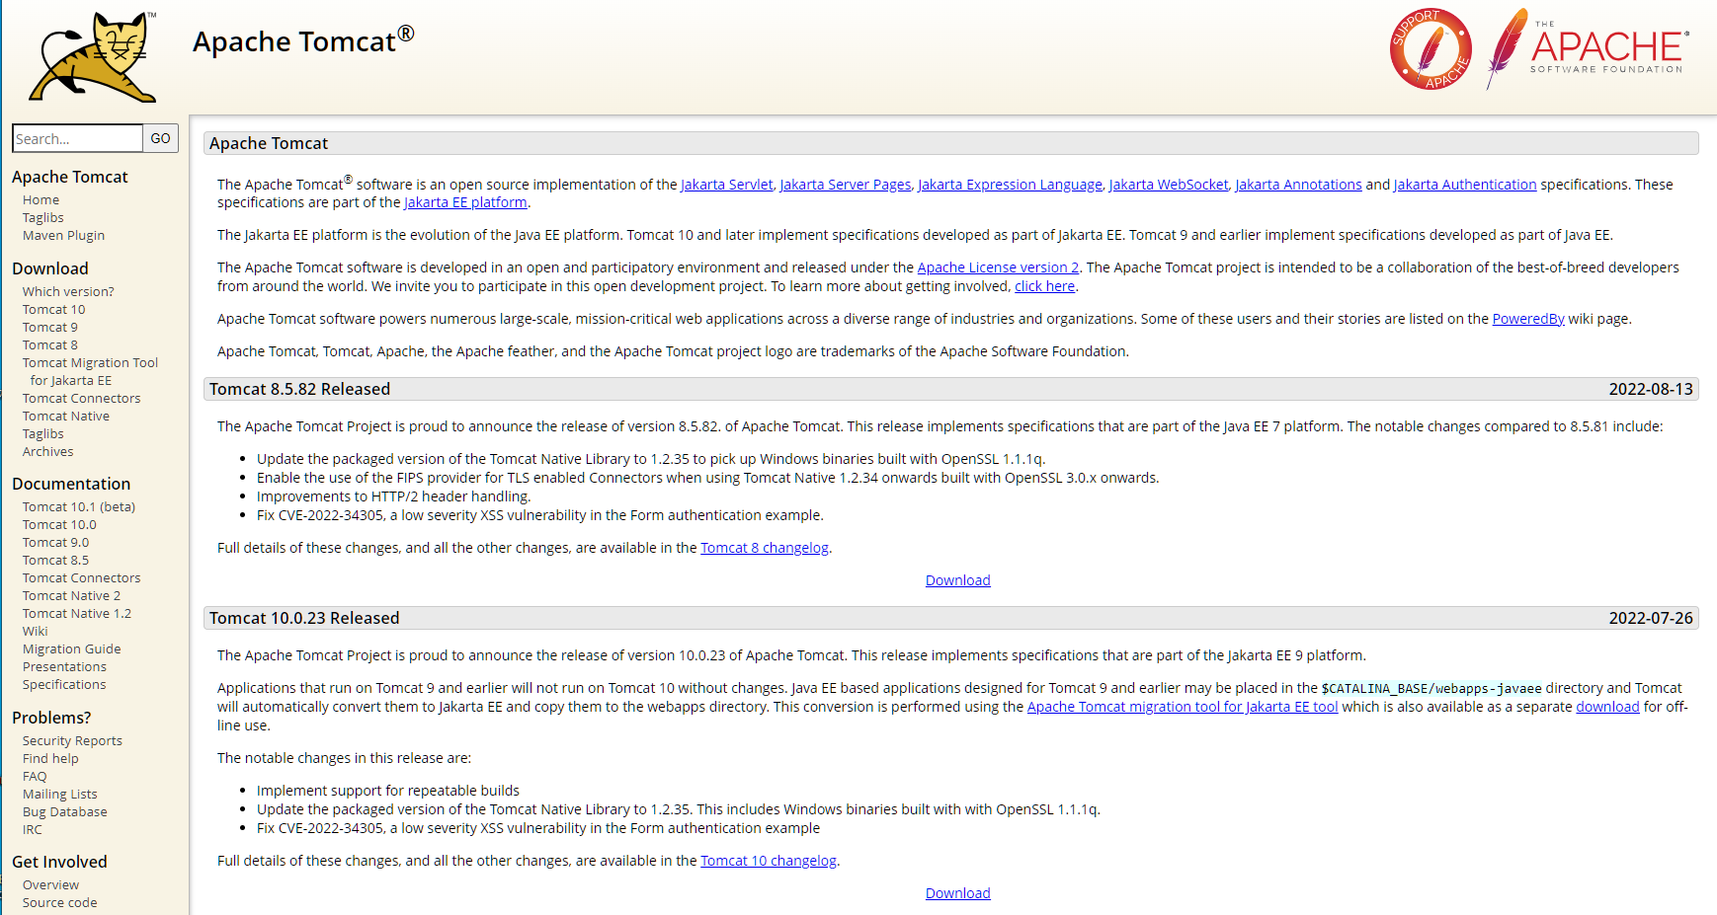This screenshot has width=1717, height=915.
Task: Open Tomcat 9.0 documentation
Action: click(56, 542)
